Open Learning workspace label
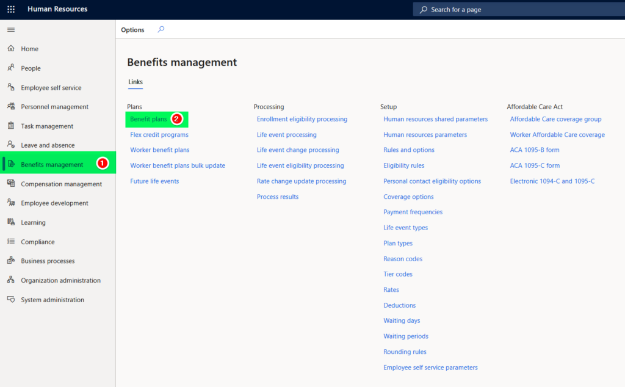The width and height of the screenshot is (625, 387). click(33, 222)
